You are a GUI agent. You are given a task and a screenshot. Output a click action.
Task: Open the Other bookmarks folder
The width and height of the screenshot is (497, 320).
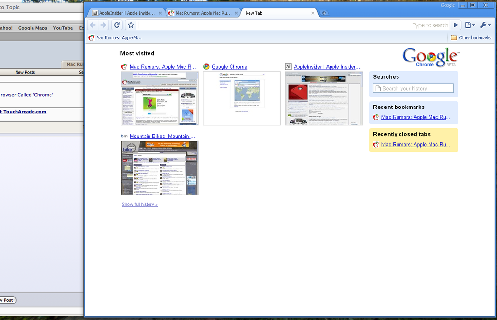(471, 38)
